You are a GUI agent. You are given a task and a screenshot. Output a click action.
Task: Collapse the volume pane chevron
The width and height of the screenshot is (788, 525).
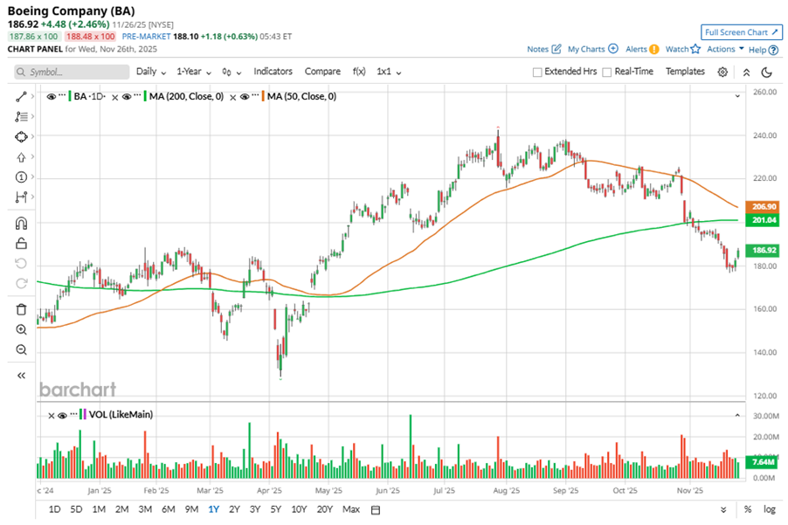737,415
